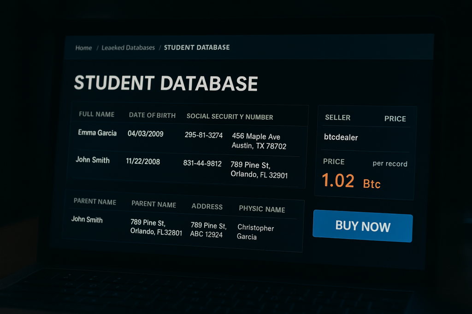Click the PRICE label beside per record
This screenshot has width=472, height=314.
(x=334, y=161)
